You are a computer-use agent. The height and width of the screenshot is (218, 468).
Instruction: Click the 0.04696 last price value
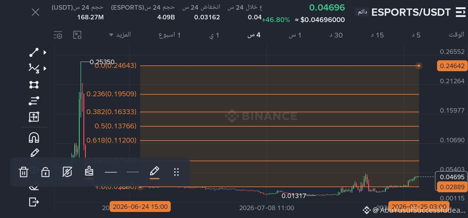coord(327,7)
